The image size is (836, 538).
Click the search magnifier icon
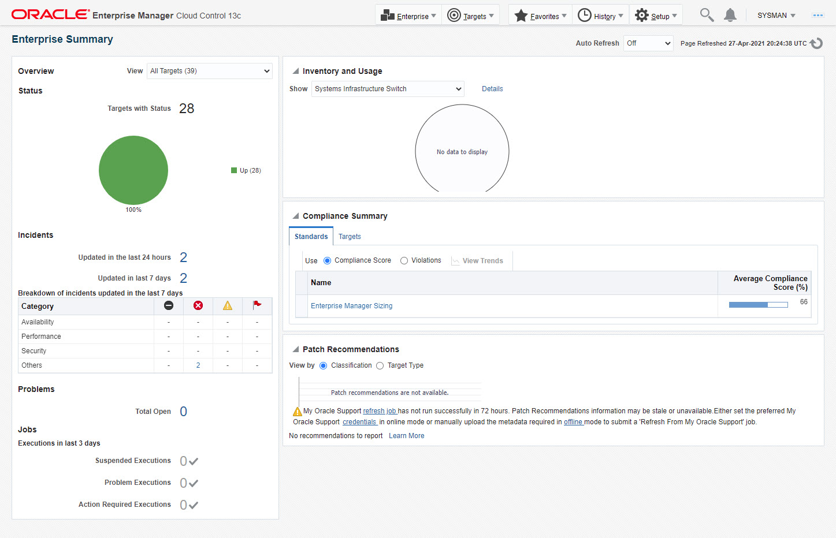click(707, 15)
